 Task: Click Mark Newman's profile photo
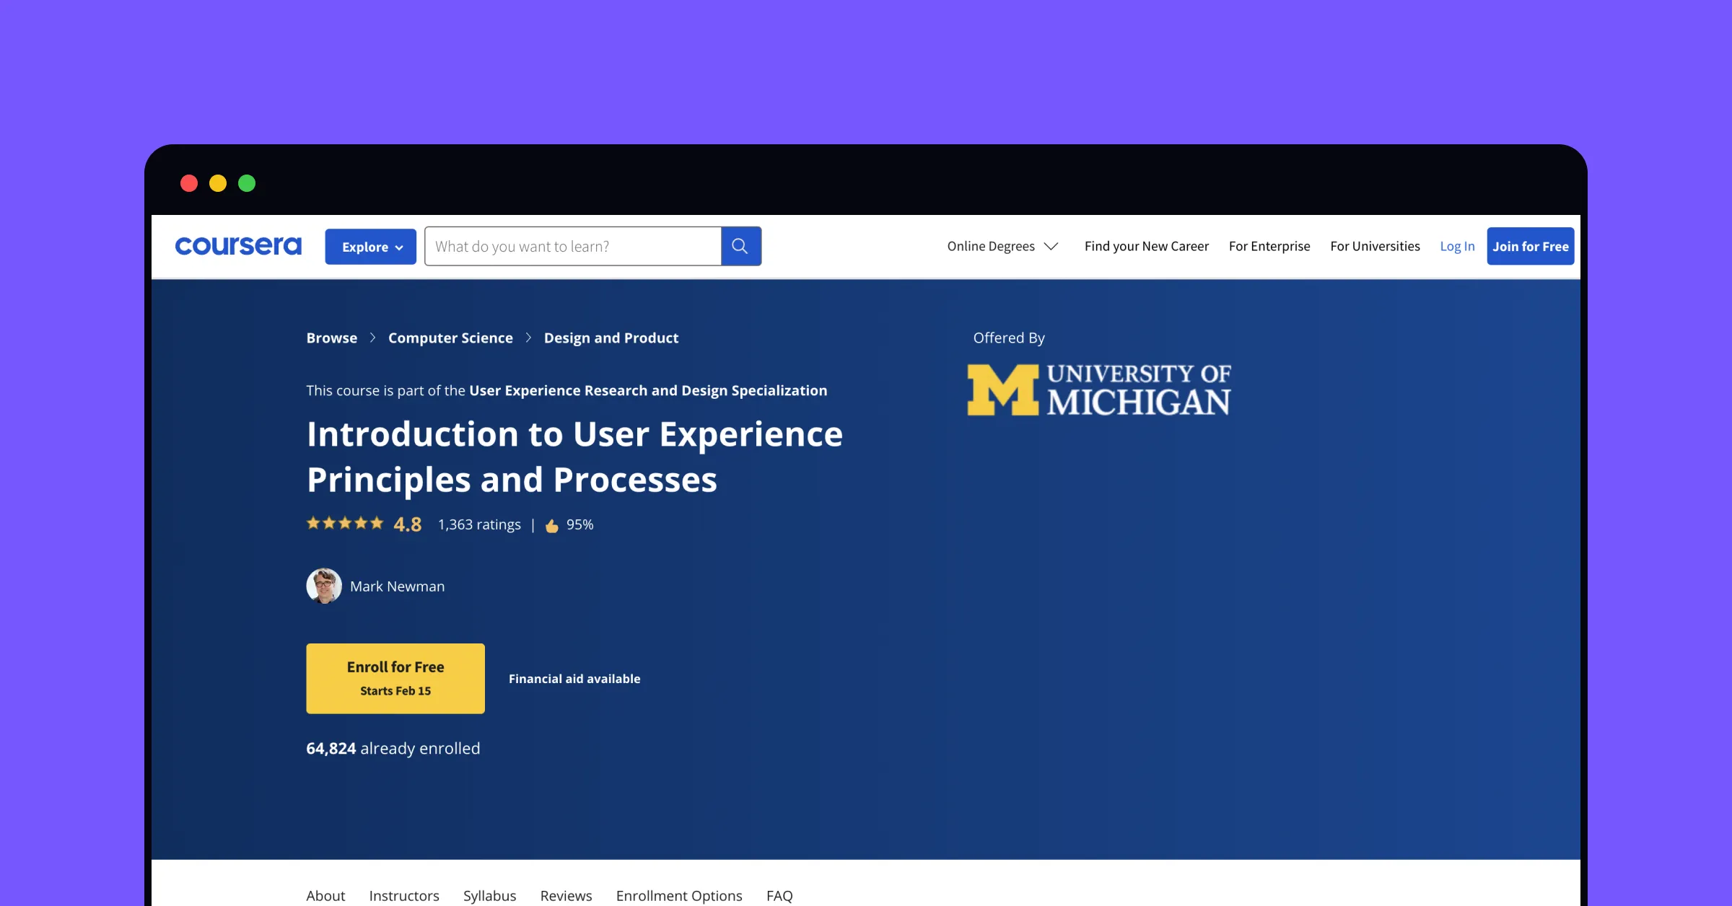(324, 586)
